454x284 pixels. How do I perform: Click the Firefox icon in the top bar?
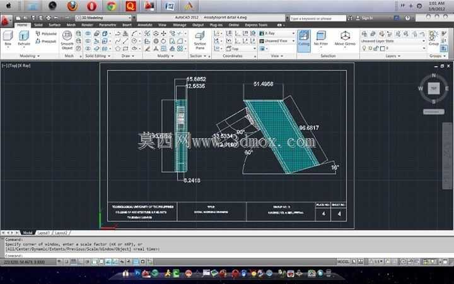coord(73,6)
